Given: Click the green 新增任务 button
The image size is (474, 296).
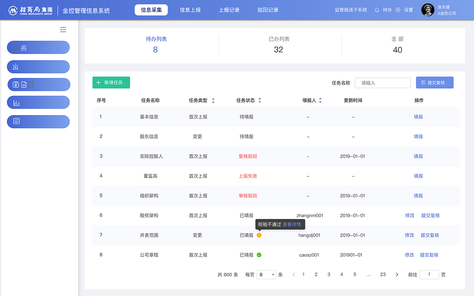Looking at the screenshot, I should point(111,83).
